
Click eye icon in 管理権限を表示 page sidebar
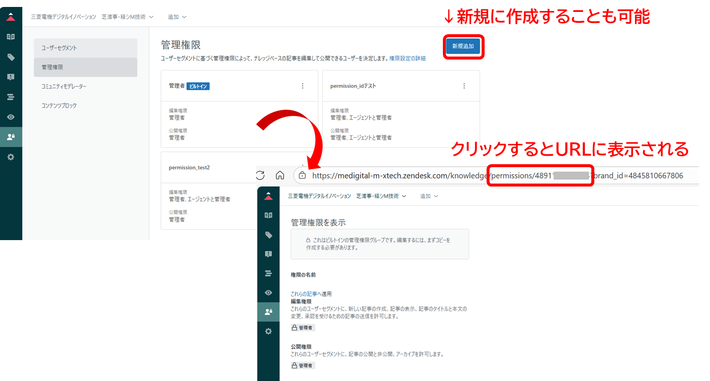pos(269,293)
